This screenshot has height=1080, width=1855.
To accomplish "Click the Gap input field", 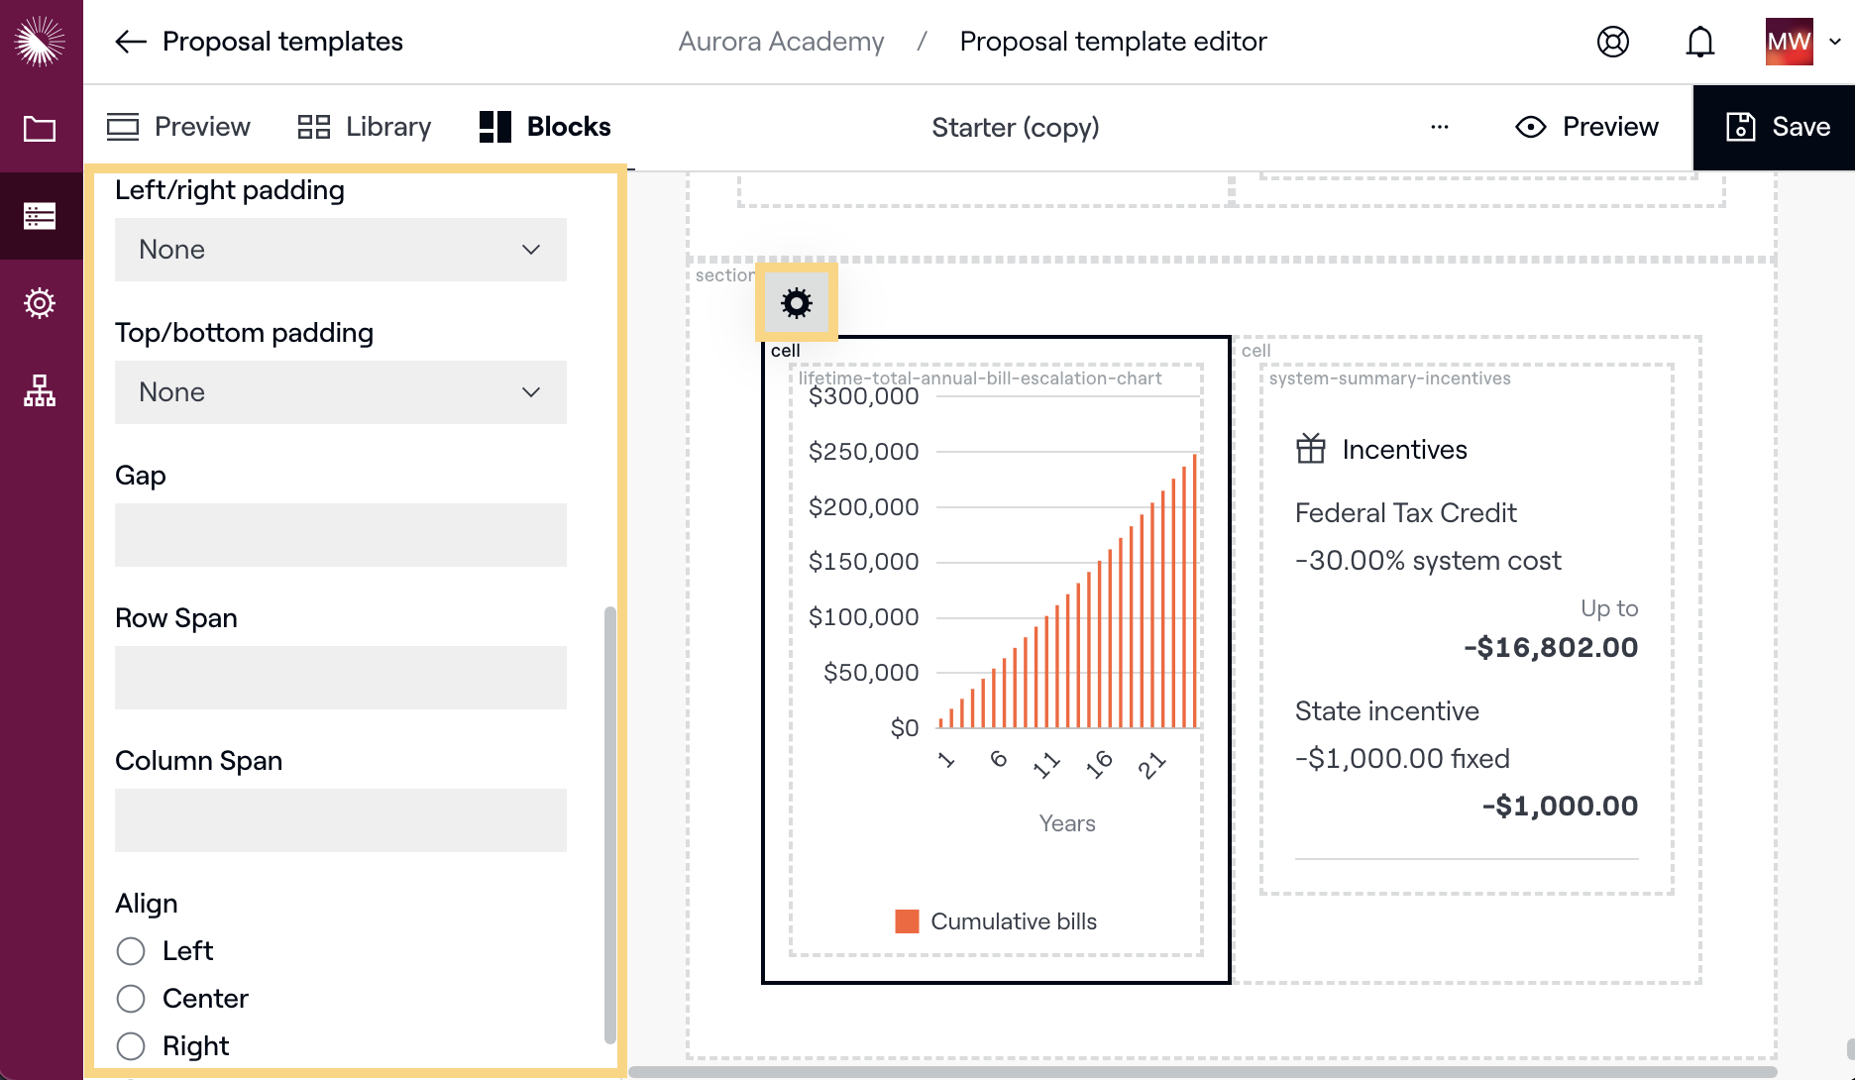I will pos(340,535).
